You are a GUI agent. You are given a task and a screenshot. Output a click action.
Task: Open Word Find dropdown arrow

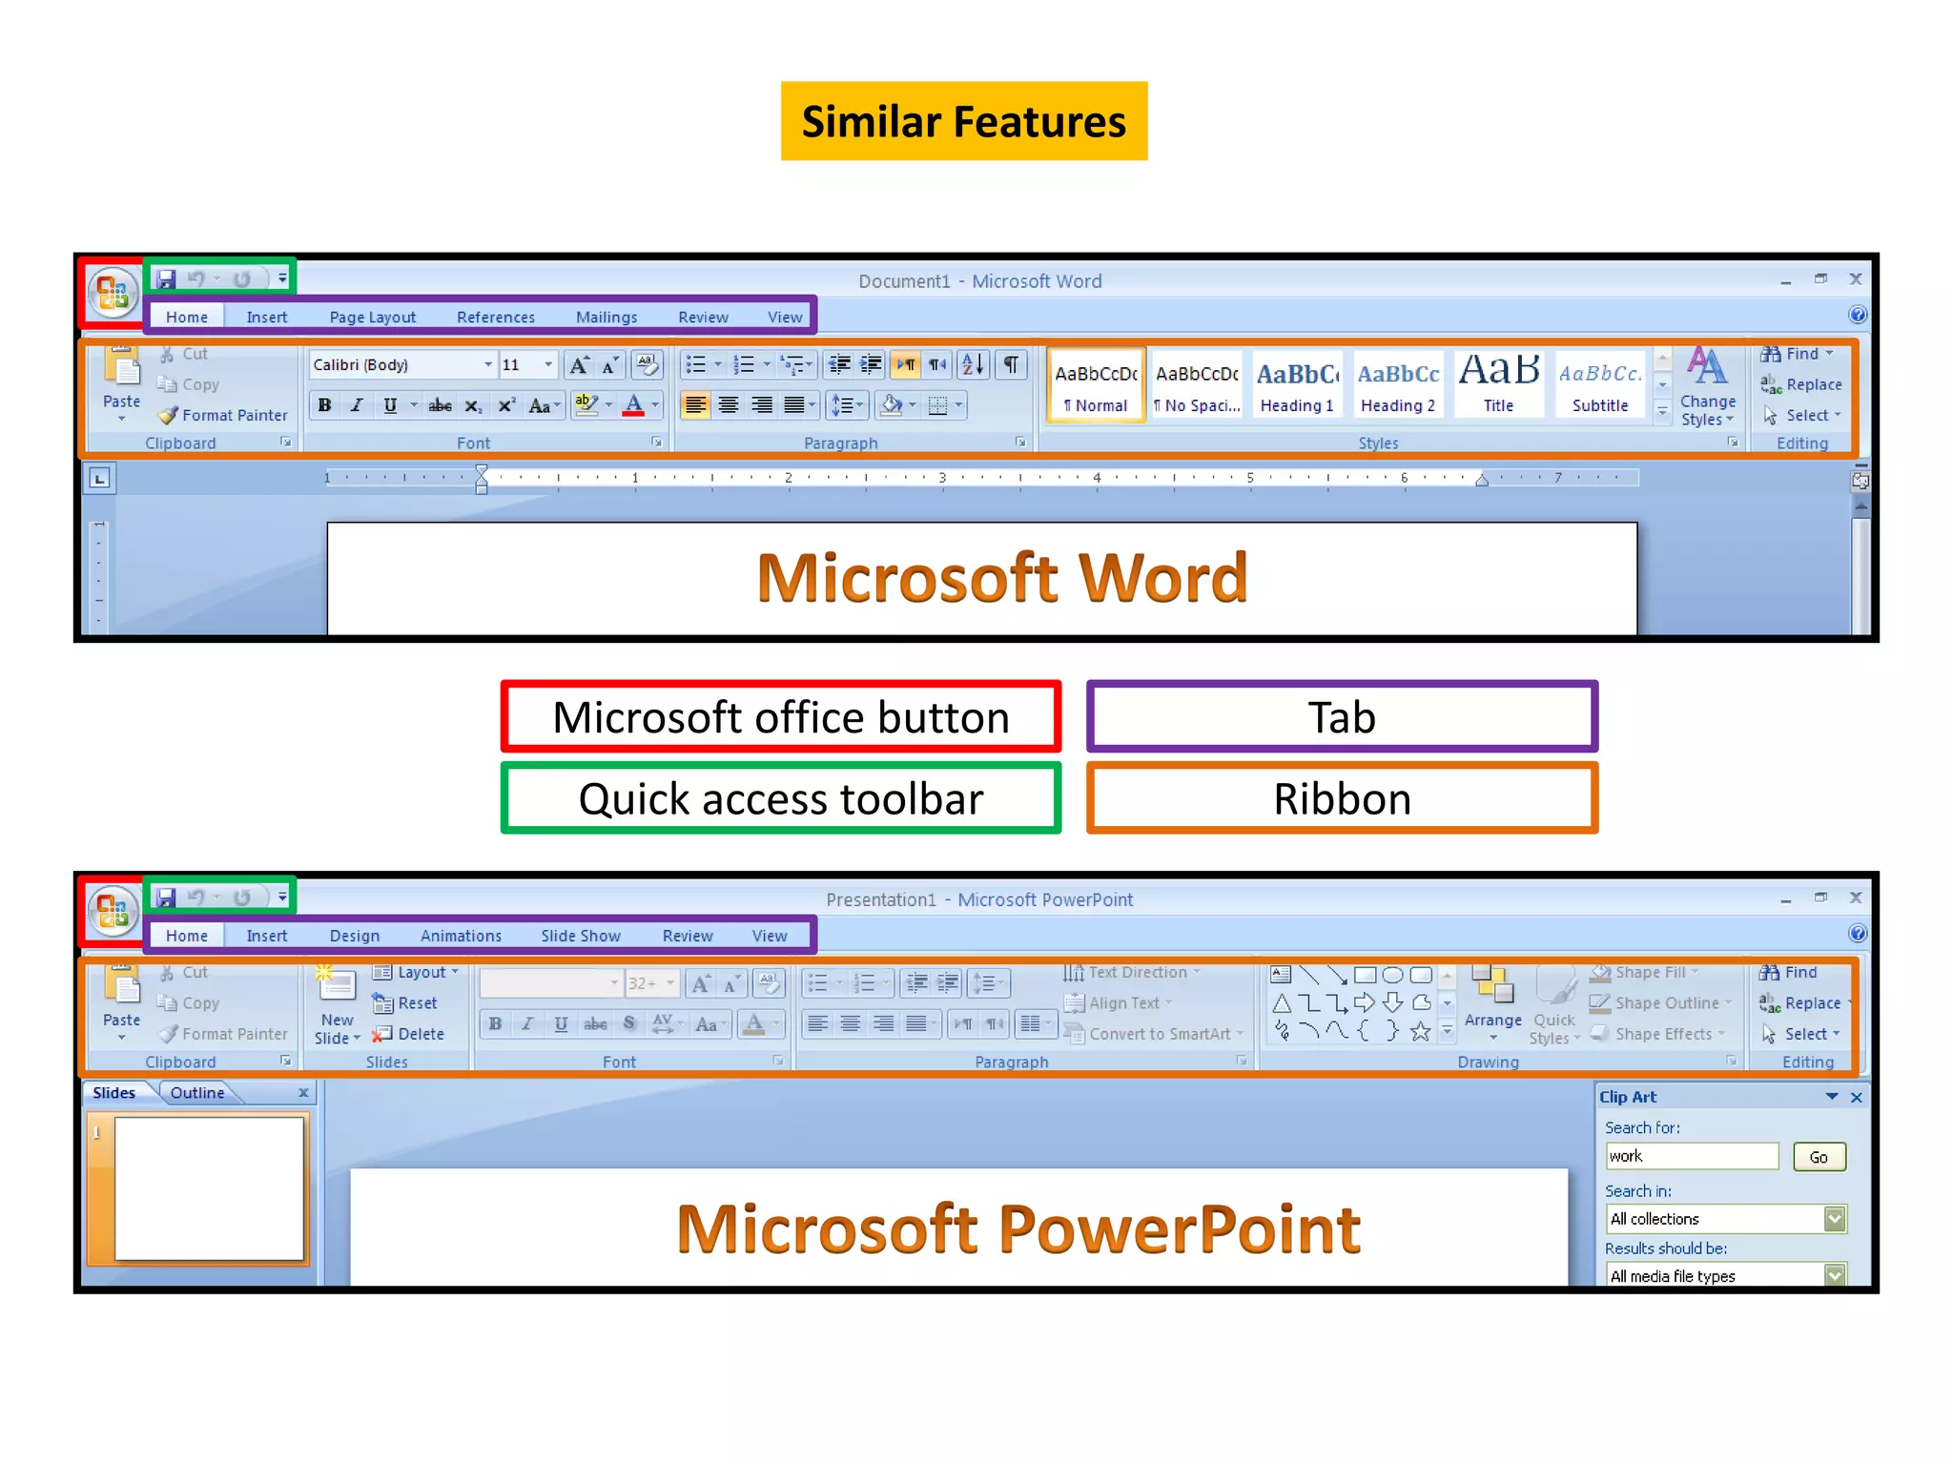click(1829, 354)
